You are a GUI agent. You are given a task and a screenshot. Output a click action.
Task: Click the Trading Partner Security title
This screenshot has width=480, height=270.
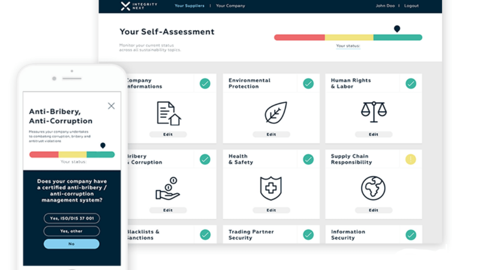point(251,235)
